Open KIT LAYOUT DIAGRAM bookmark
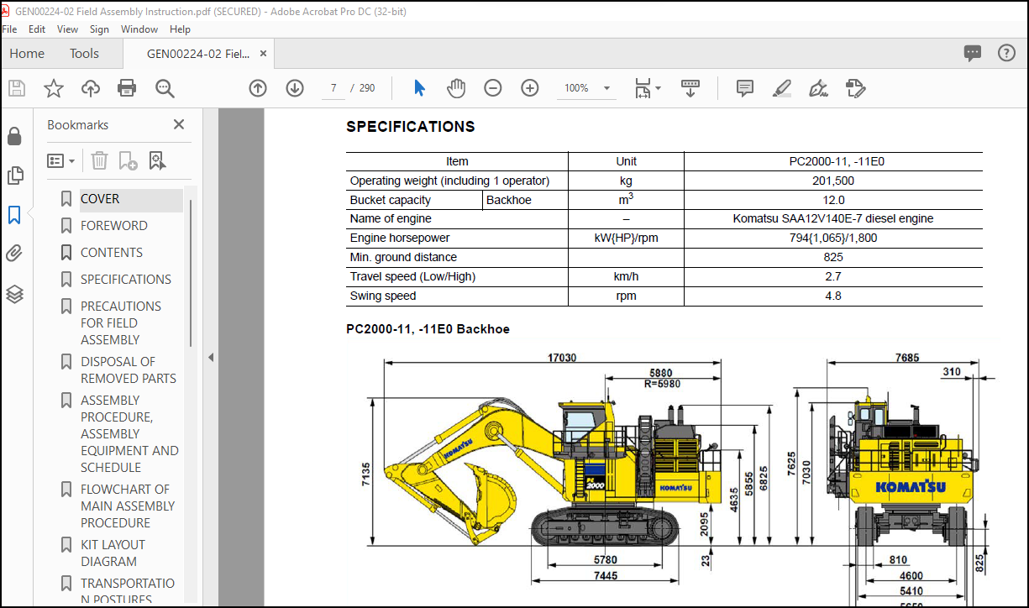 click(113, 553)
